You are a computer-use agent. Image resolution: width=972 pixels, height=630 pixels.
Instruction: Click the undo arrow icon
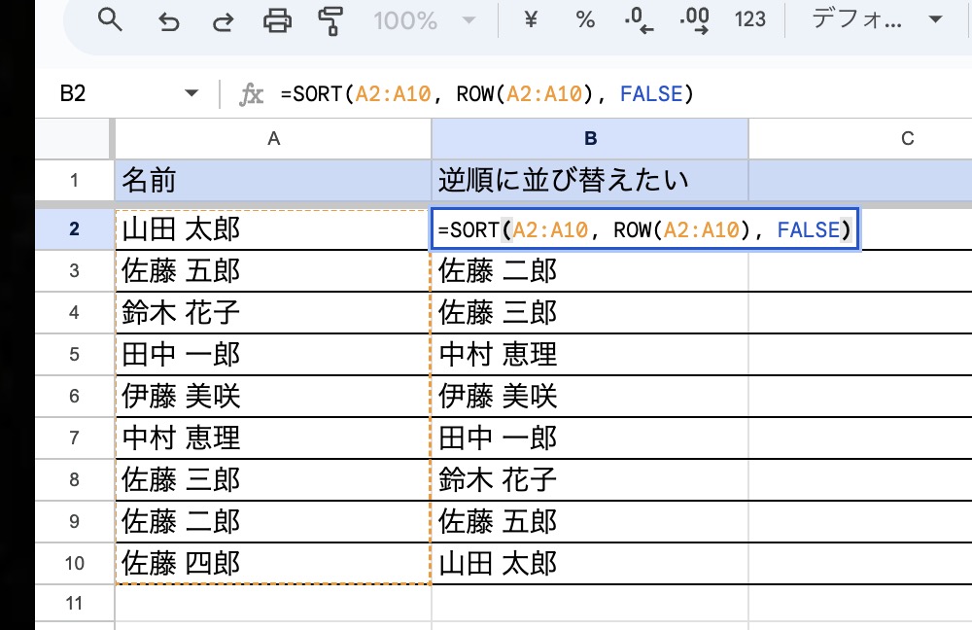pos(169,20)
